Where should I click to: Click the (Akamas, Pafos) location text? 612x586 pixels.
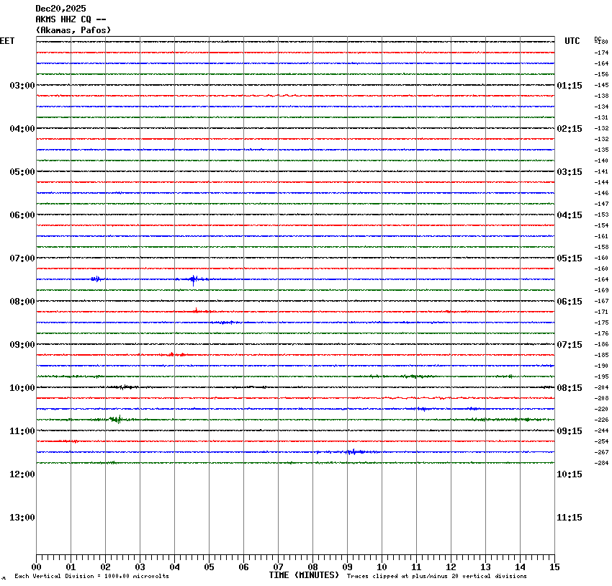73,30
